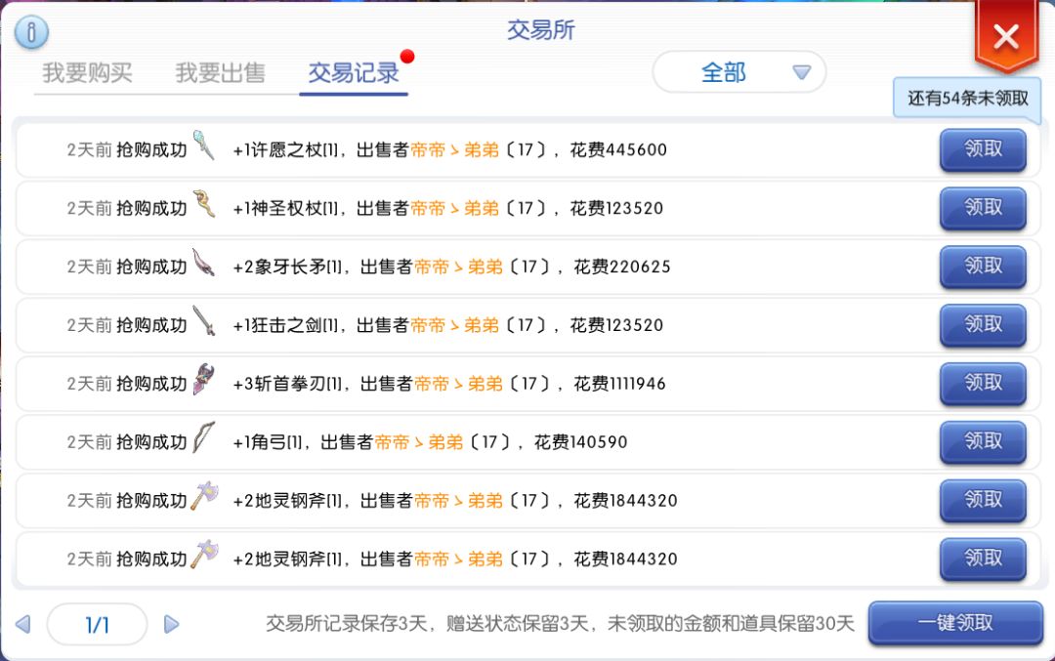Click seller name in 狂击之剑 row

(x=455, y=325)
